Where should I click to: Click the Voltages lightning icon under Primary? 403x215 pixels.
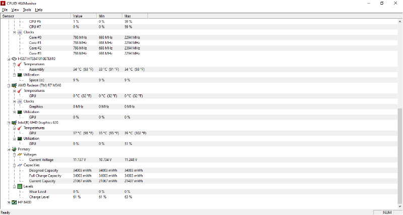pyautogui.click(x=20, y=154)
